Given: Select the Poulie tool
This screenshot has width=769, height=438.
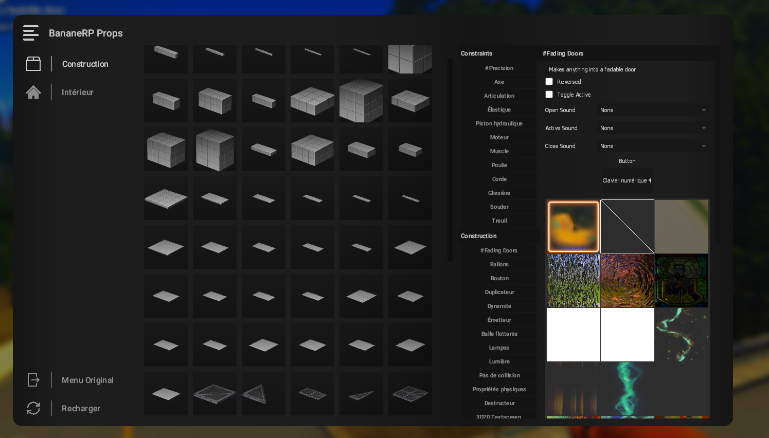Looking at the screenshot, I should [x=499, y=165].
